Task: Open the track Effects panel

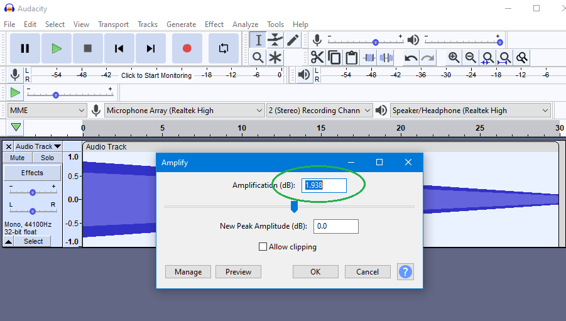Action: [32, 173]
